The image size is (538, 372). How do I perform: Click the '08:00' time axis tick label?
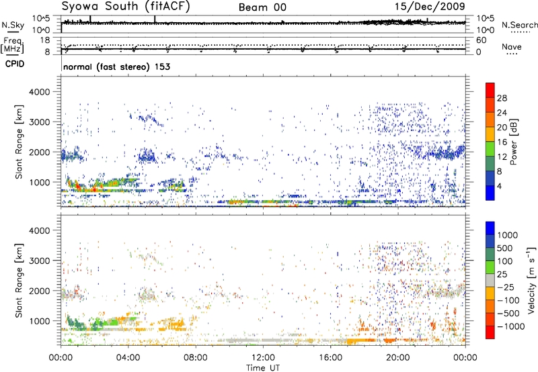coord(196,358)
